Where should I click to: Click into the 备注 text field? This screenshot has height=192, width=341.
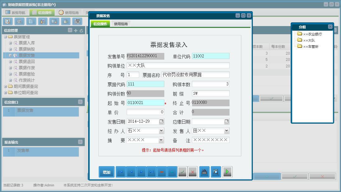[211, 140]
